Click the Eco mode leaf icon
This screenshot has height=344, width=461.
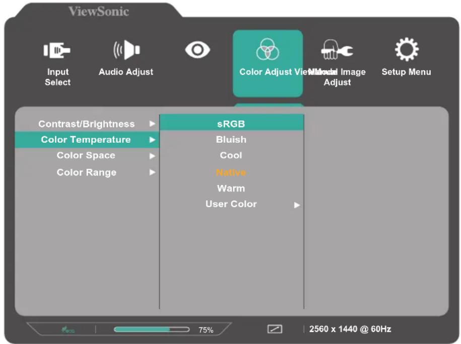tap(68, 330)
